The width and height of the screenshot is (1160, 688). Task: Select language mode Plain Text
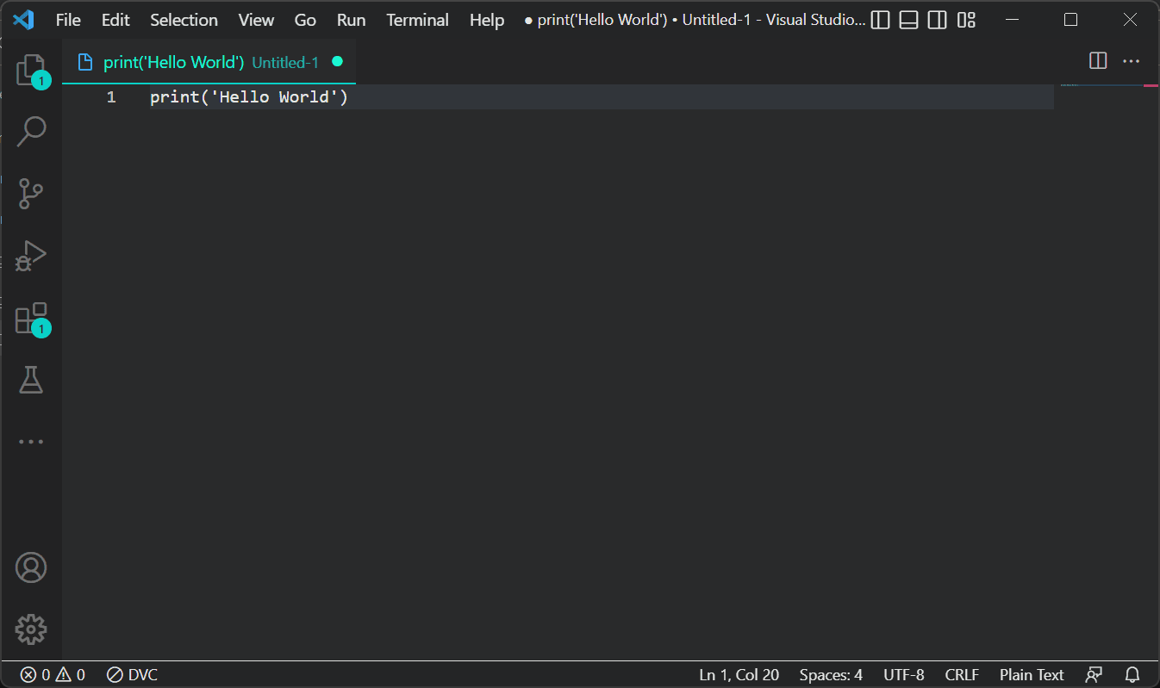click(1032, 675)
